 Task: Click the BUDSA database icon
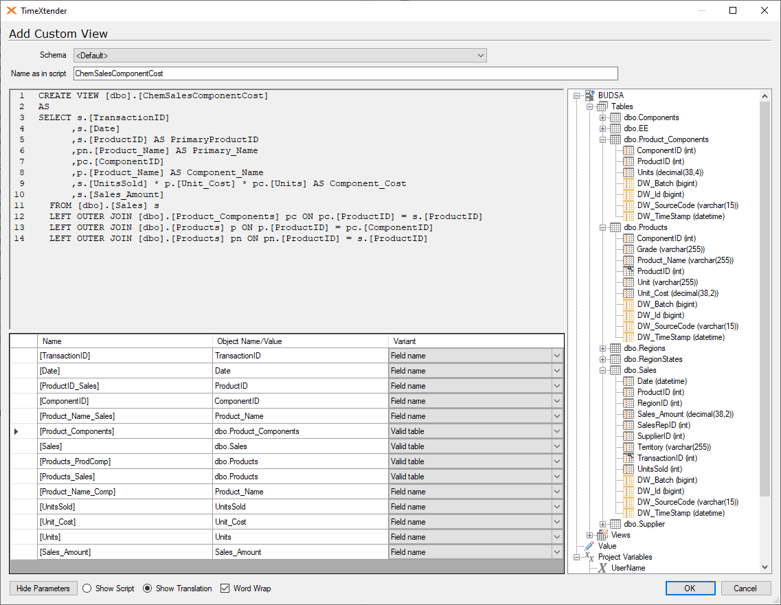pos(590,95)
